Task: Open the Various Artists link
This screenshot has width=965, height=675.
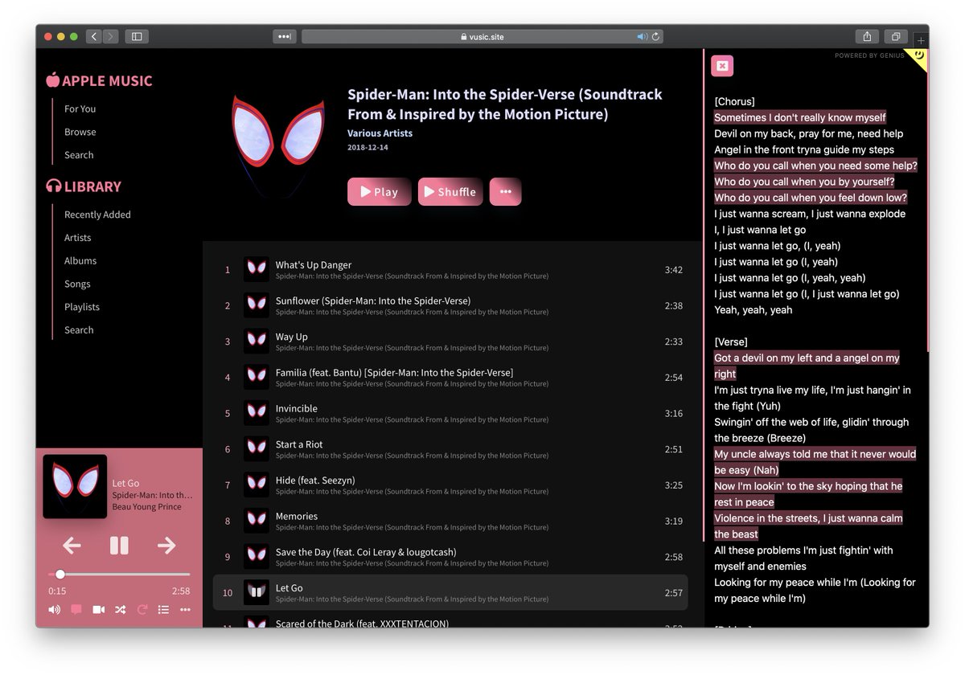Action: [380, 133]
